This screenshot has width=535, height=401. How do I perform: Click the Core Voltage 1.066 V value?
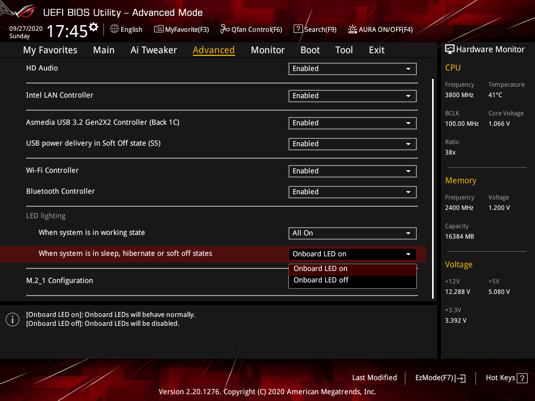coord(499,124)
